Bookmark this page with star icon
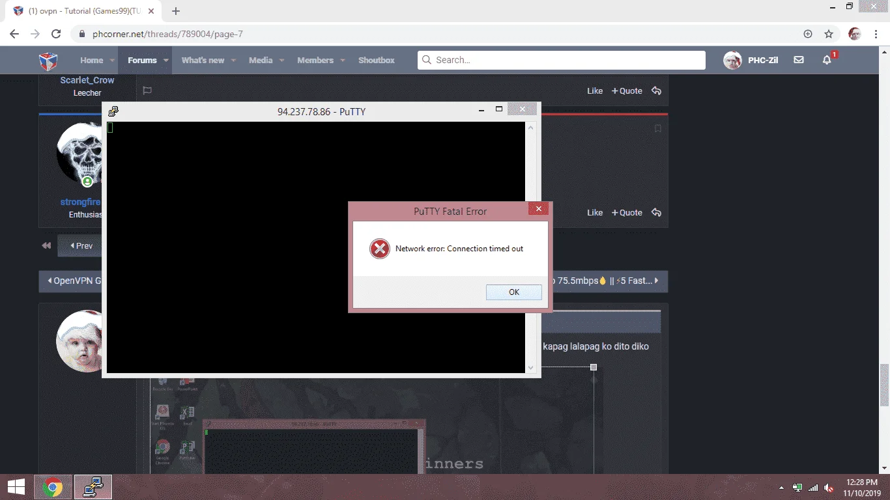This screenshot has height=500, width=890. (829, 34)
